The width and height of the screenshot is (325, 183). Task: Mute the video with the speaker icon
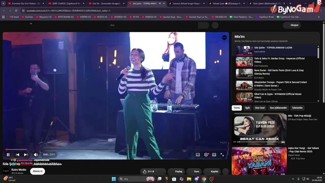pyautogui.click(x=36, y=155)
